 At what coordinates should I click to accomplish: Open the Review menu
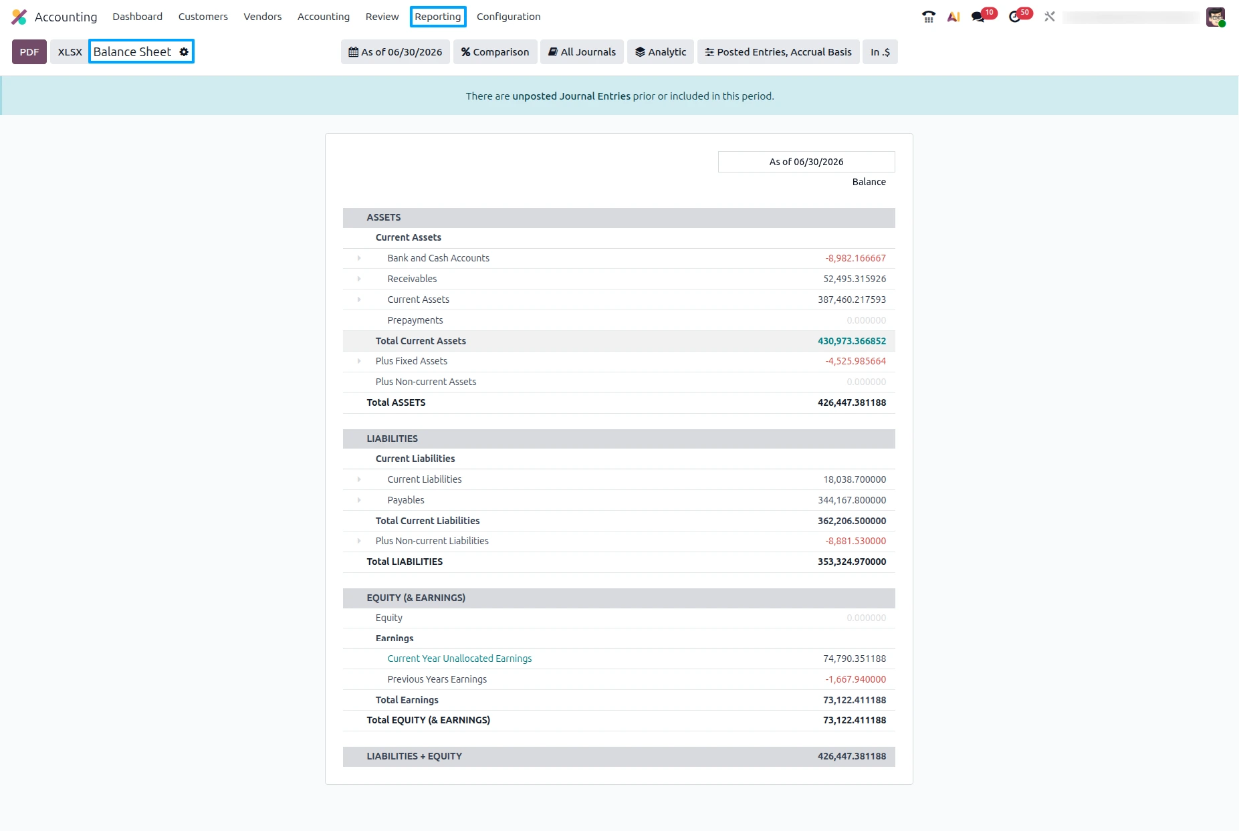click(x=382, y=17)
